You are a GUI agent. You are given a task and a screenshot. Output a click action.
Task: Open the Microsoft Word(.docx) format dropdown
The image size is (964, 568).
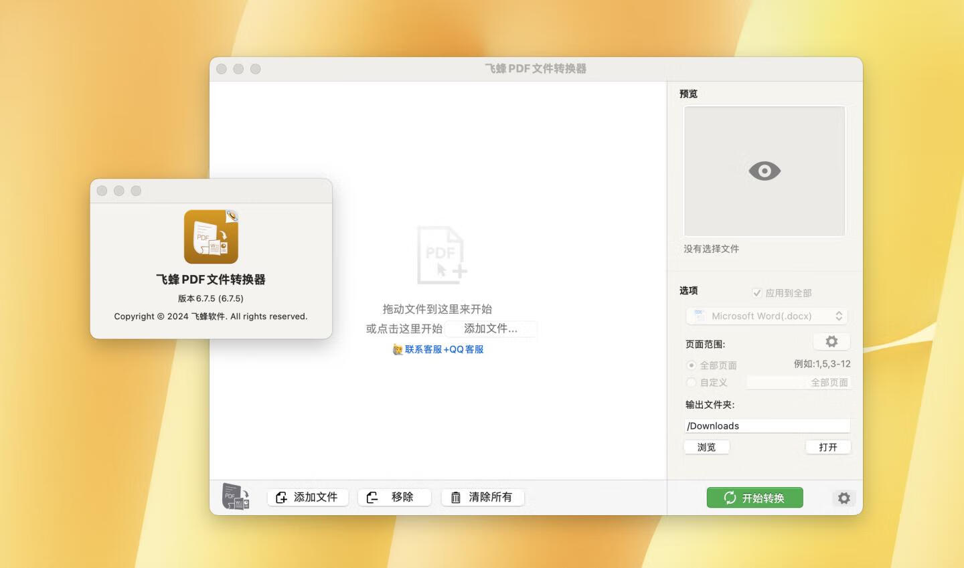click(x=767, y=316)
